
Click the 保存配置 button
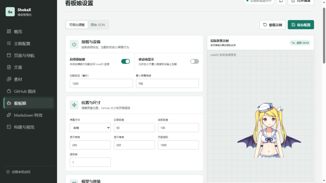point(301,25)
